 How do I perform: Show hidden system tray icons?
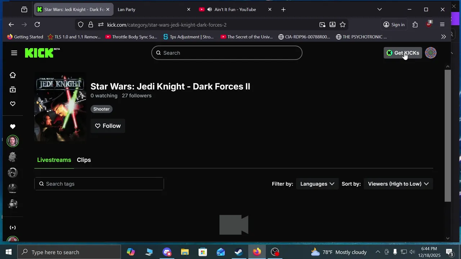point(378,252)
